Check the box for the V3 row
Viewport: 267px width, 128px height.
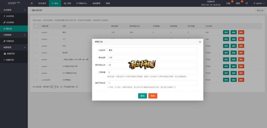coord(36,66)
